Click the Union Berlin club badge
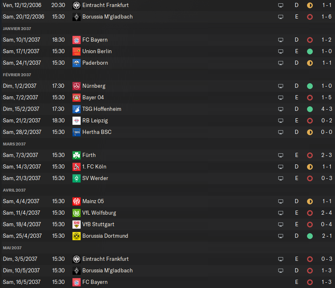335x288 pixels. click(x=76, y=52)
